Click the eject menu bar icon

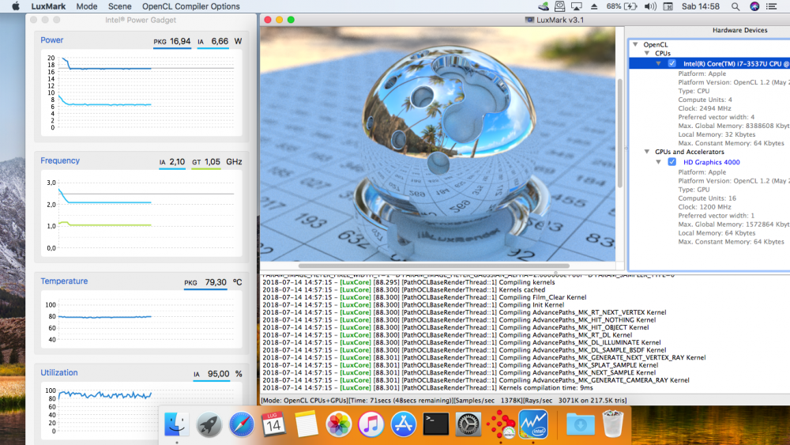click(594, 6)
